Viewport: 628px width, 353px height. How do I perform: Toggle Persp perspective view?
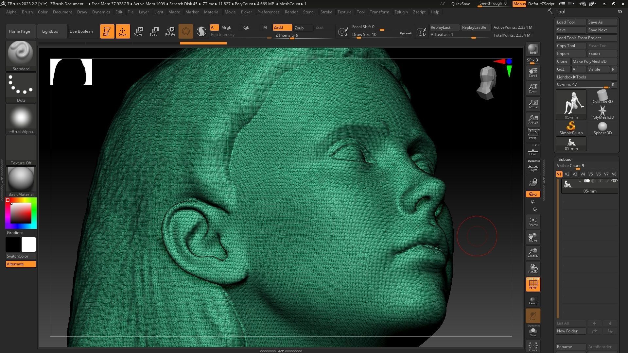(x=533, y=134)
